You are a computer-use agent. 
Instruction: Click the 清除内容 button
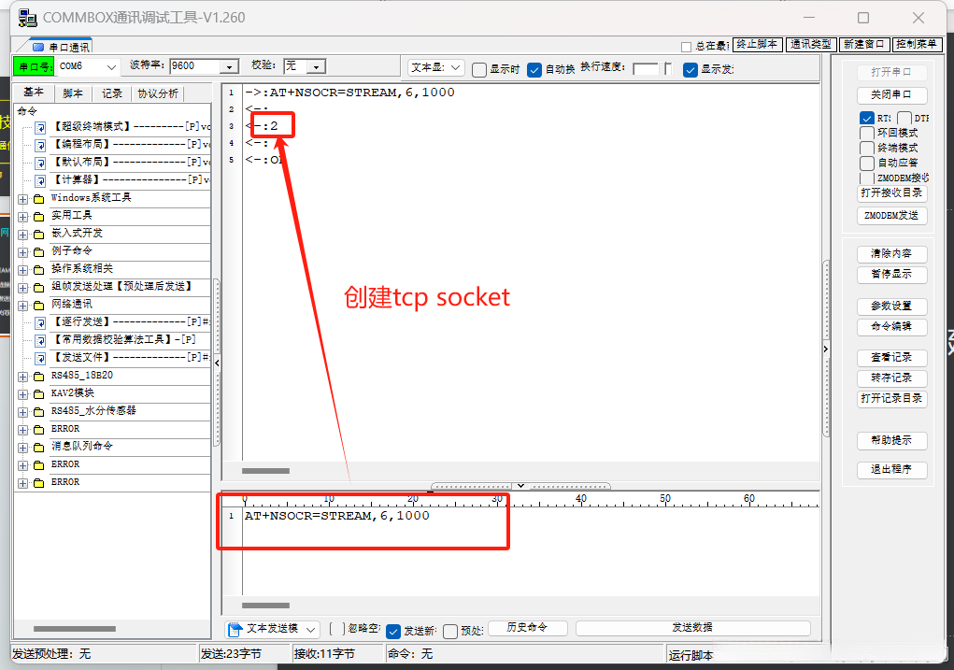pyautogui.click(x=891, y=254)
